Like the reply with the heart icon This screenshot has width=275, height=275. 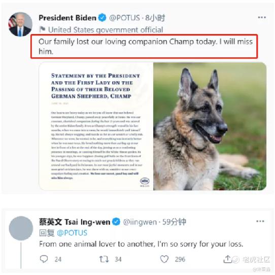[164, 259]
